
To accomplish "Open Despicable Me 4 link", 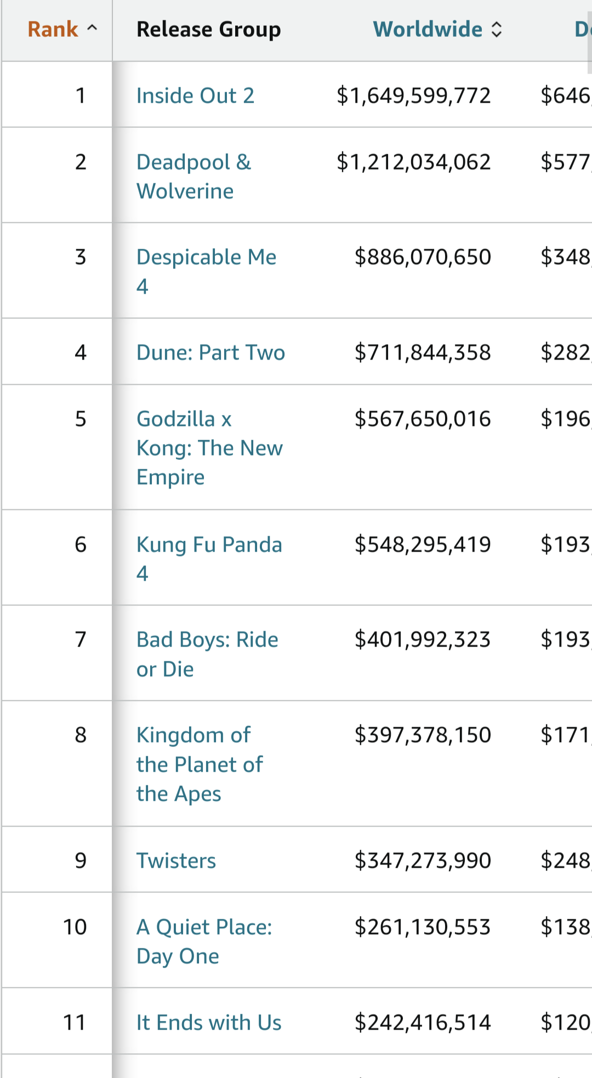I will (x=206, y=271).
